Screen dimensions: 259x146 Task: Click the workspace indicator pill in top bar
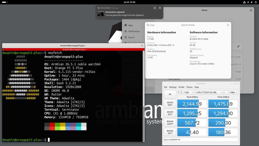pos(4,2)
